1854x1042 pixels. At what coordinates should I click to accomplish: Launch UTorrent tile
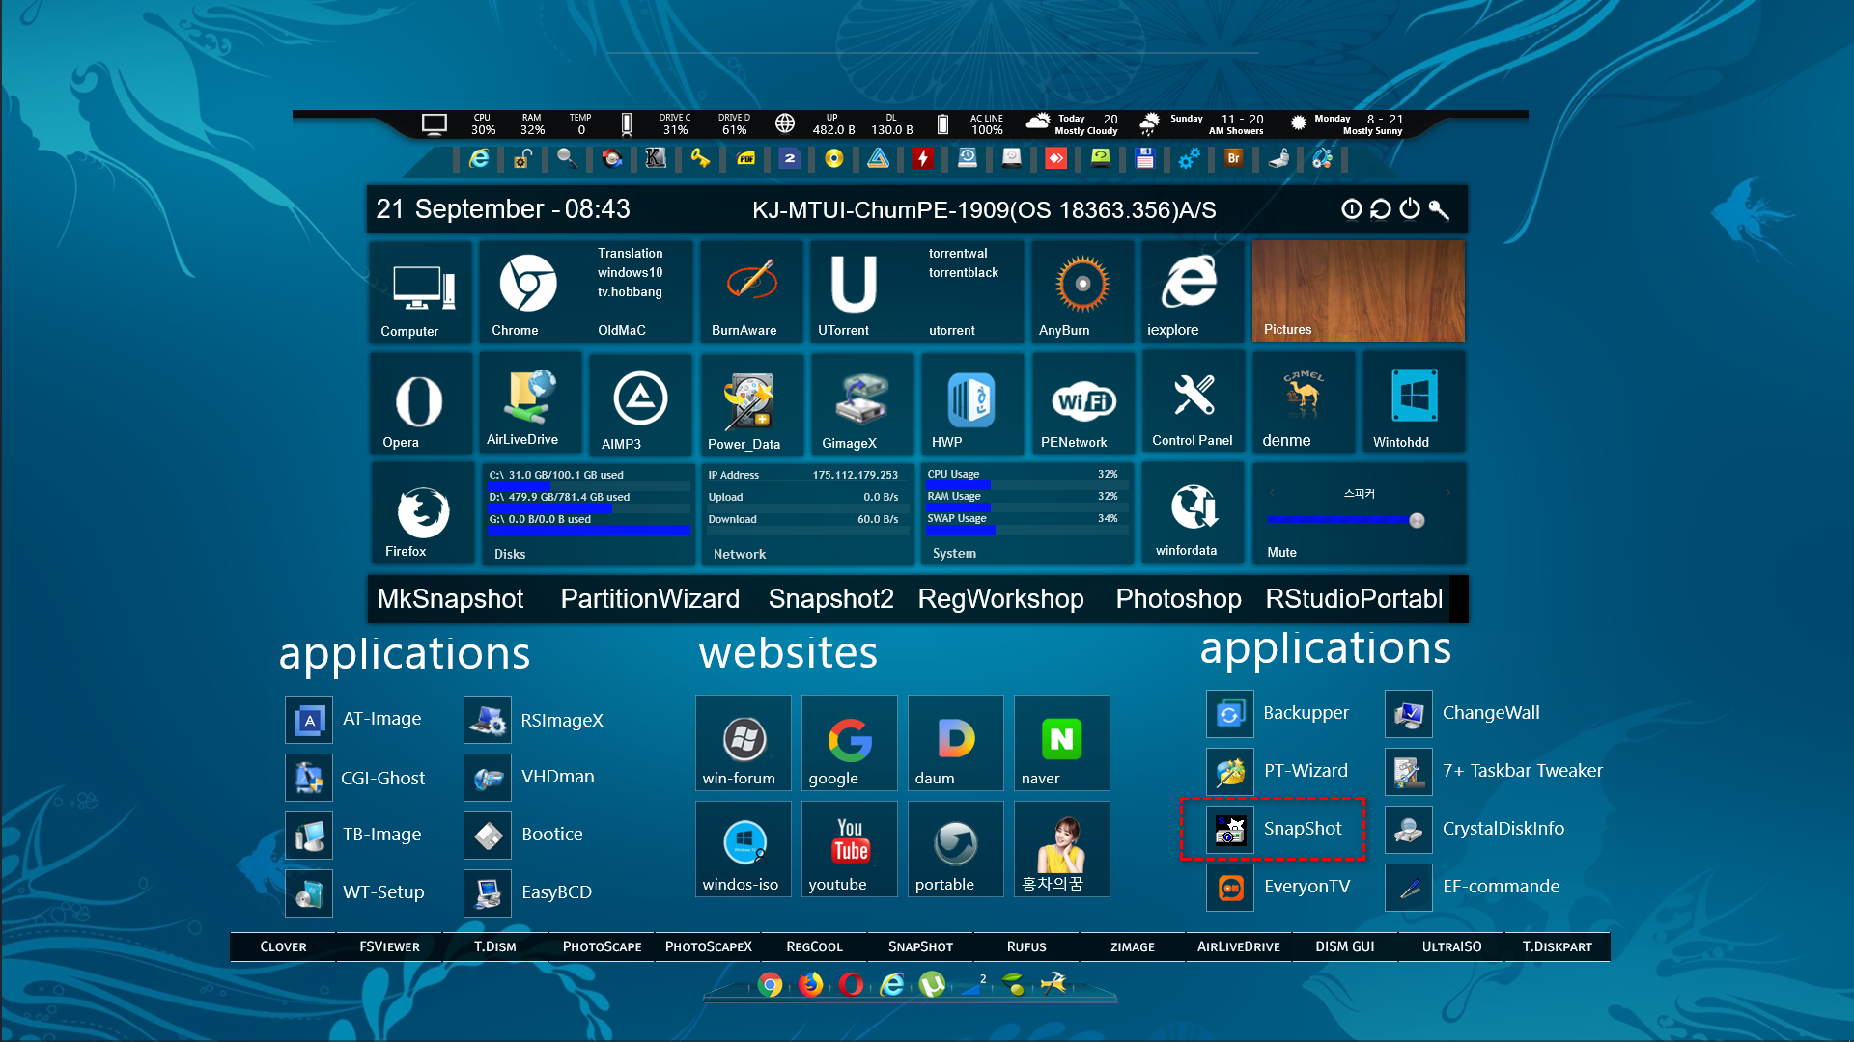[x=854, y=292]
